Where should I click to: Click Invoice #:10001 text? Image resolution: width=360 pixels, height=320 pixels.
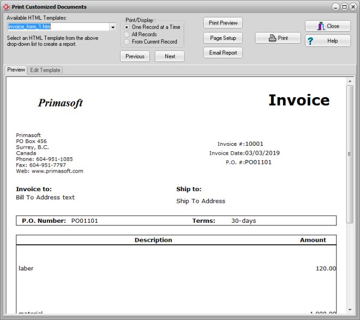(240, 144)
